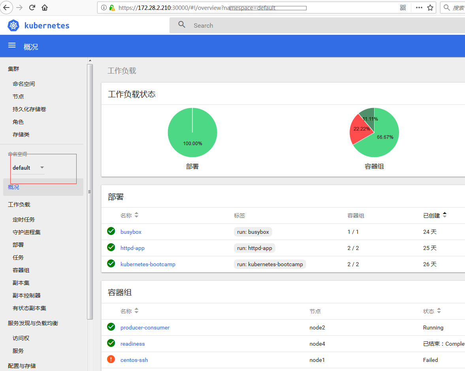Open the QR code icon in address bar

click(x=403, y=8)
